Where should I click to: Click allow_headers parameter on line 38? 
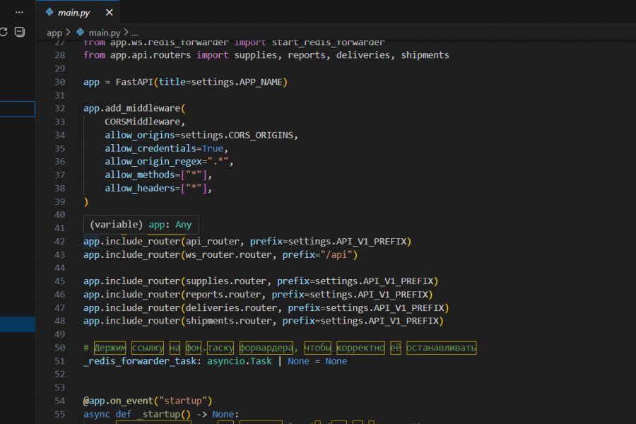[x=139, y=188]
